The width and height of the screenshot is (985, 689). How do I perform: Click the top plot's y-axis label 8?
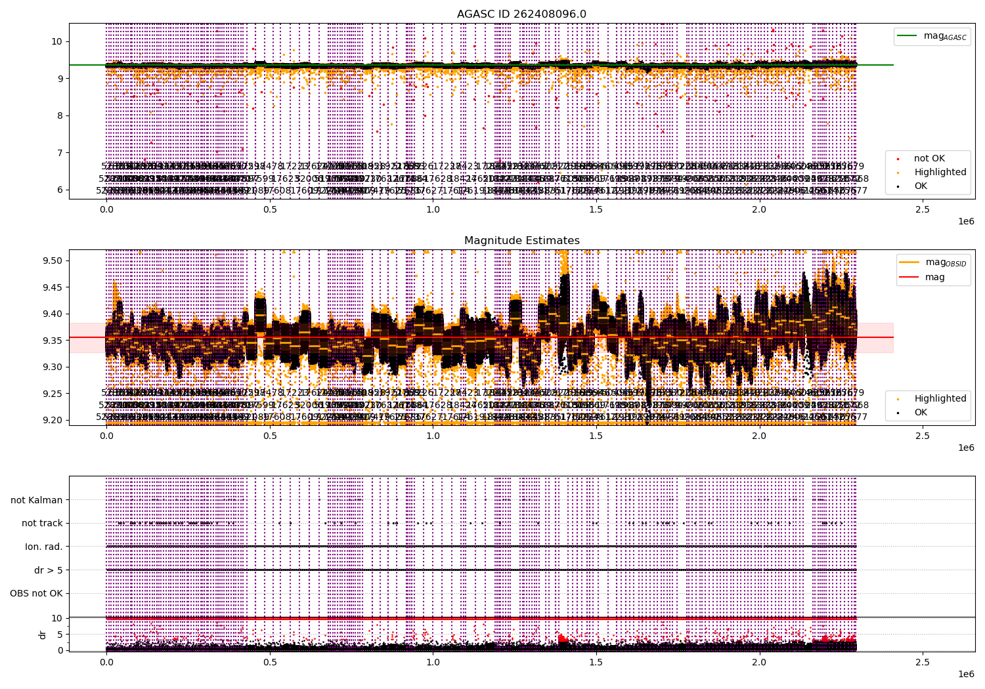59,115
